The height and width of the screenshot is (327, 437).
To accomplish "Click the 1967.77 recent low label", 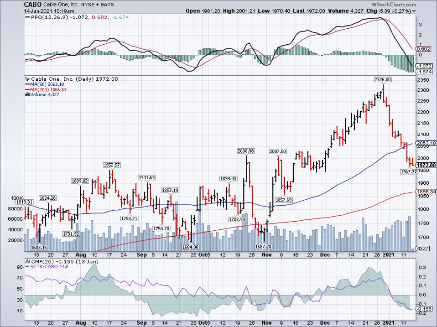I will [x=409, y=171].
